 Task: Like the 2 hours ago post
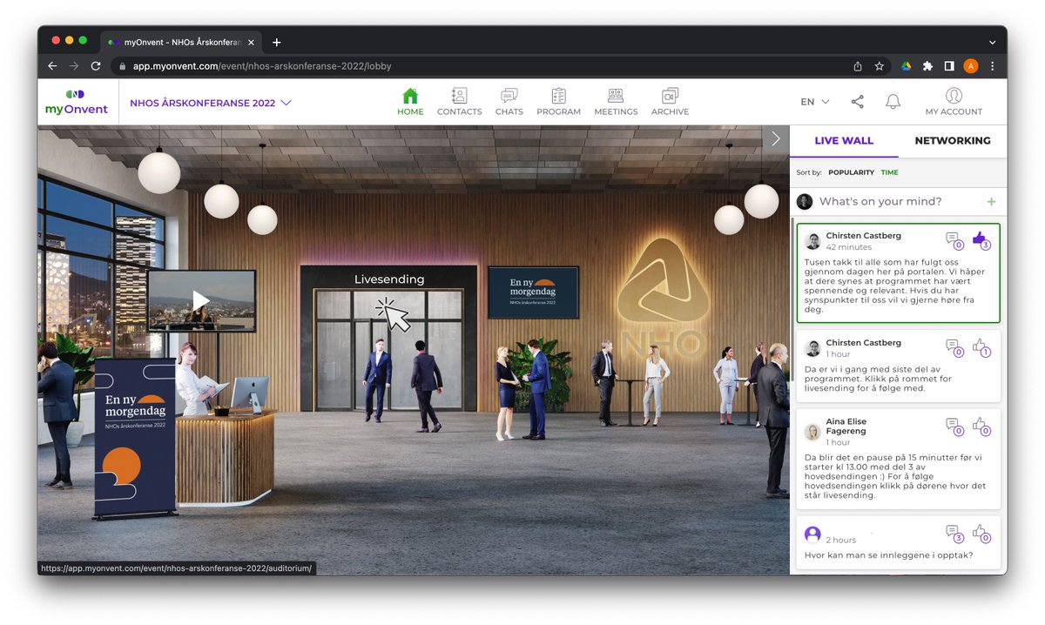coord(981,533)
